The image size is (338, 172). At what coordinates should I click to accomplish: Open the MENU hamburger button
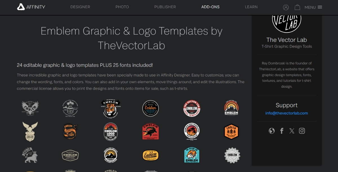pos(313,7)
